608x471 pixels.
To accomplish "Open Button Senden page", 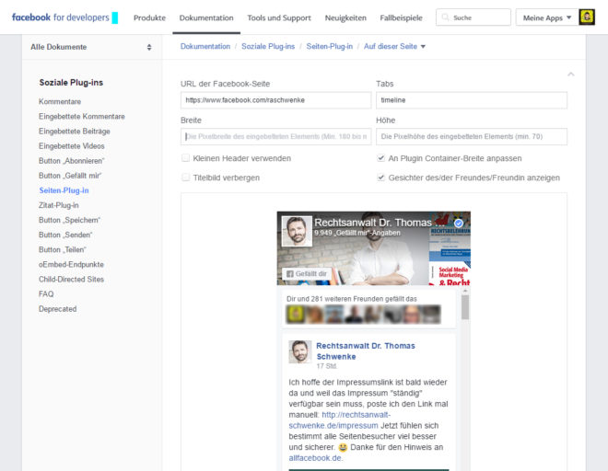I will tap(65, 235).
